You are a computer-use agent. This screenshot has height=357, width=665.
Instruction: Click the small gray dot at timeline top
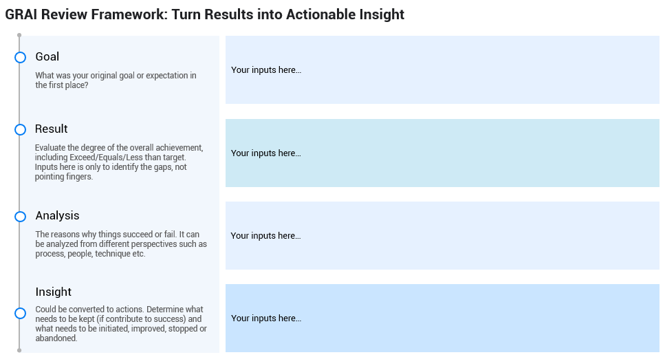(19, 35)
